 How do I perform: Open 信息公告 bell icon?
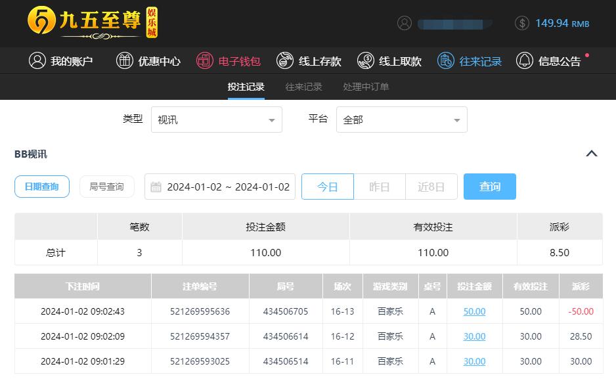coord(525,61)
